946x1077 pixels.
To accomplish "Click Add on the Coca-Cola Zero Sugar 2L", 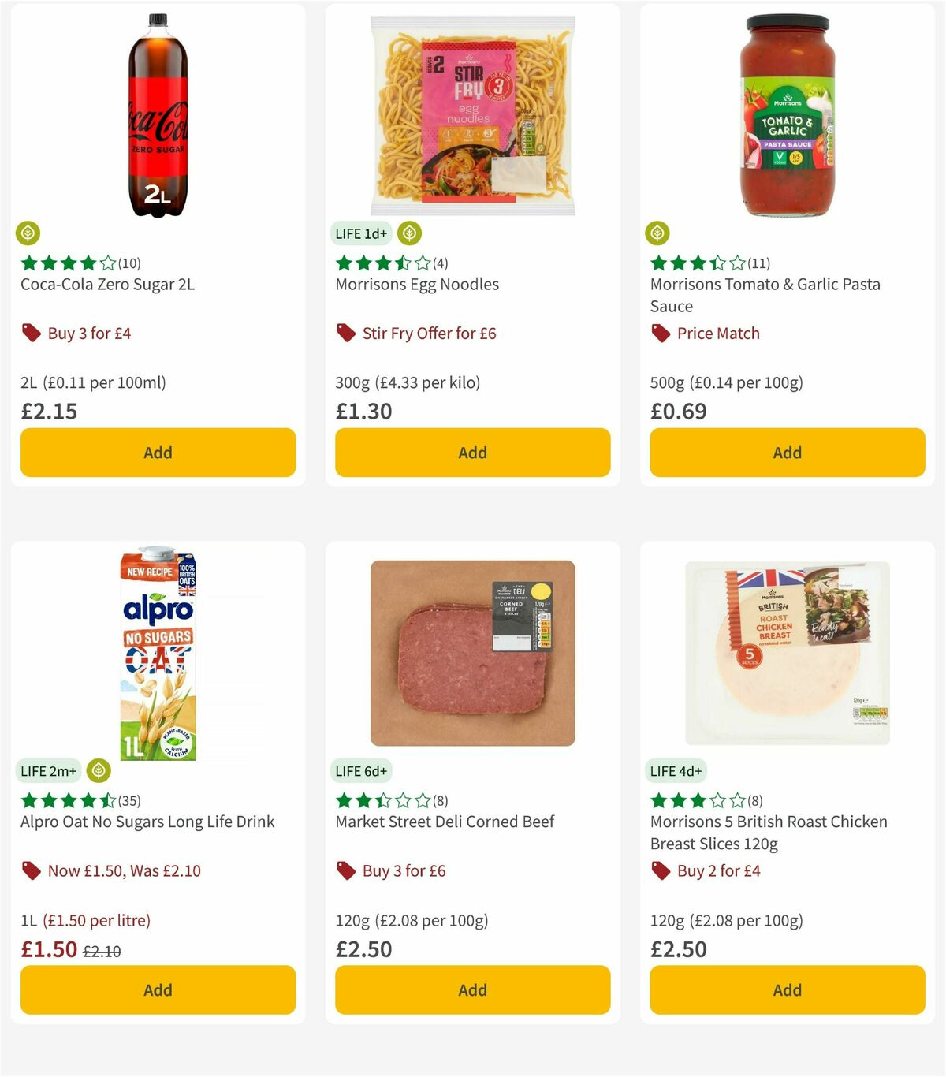I will (x=158, y=452).
